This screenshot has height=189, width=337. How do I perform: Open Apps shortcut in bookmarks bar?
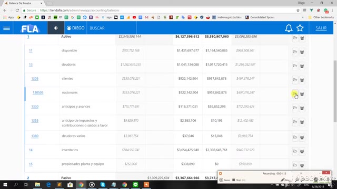[x=9, y=17]
